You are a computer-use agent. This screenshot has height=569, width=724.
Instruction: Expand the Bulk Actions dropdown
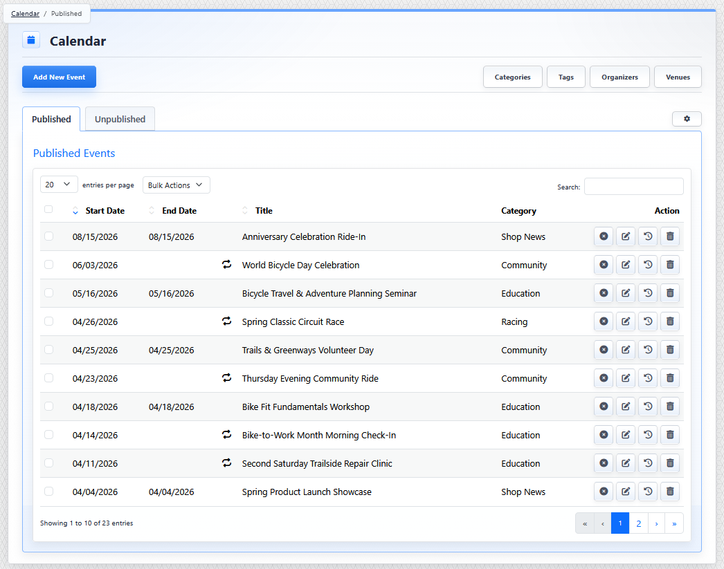[176, 185]
